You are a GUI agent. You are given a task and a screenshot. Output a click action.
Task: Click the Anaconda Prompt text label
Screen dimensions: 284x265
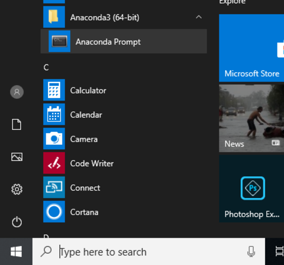(108, 42)
